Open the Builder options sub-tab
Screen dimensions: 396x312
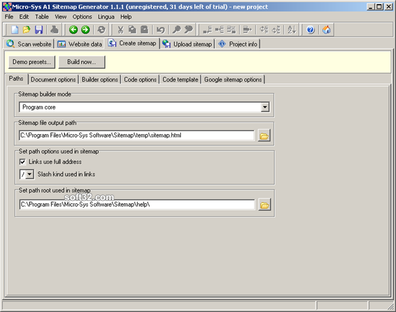pyautogui.click(x=100, y=80)
